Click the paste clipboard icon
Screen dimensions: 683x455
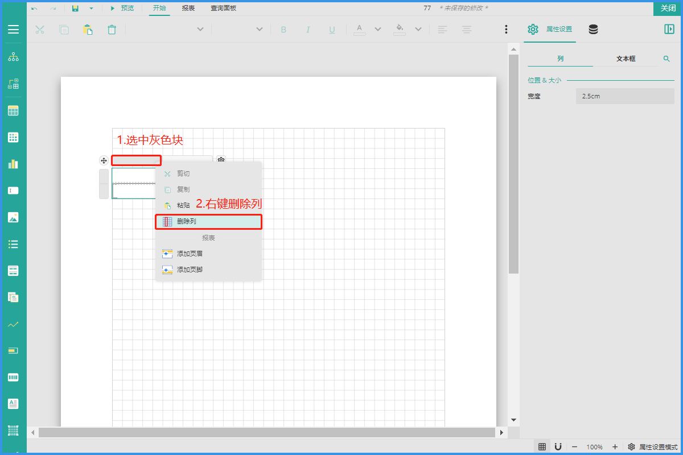tap(88, 30)
